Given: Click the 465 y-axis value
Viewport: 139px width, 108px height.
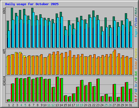Looking at the screenshot, I should [x=4, y=52].
